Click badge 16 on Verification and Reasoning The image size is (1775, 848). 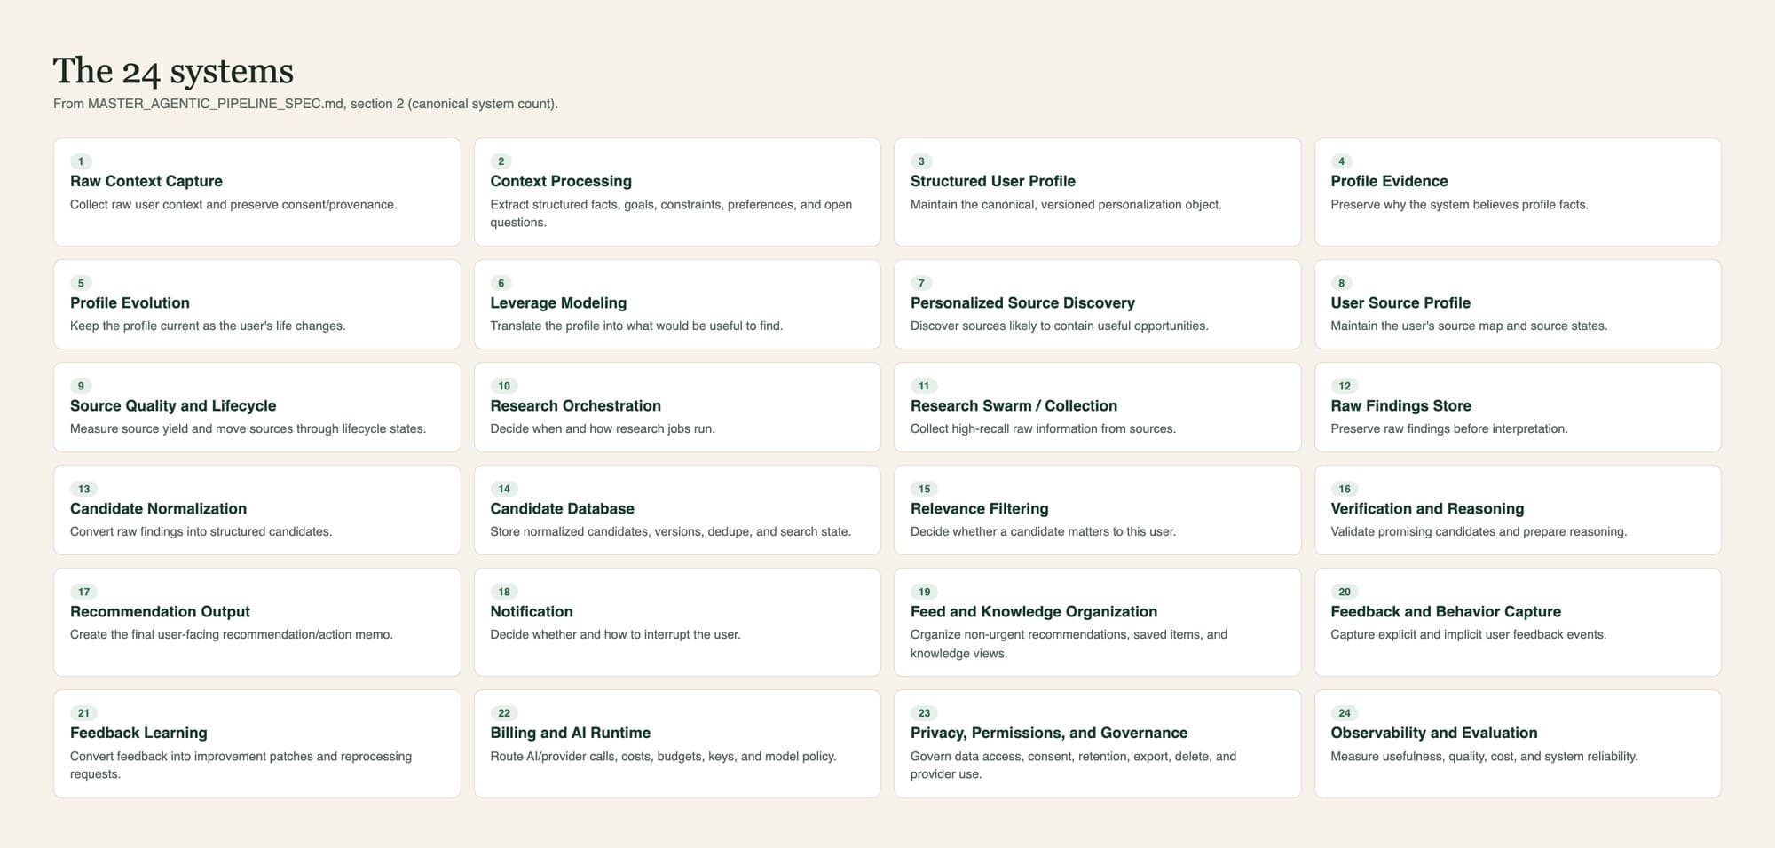1345,489
